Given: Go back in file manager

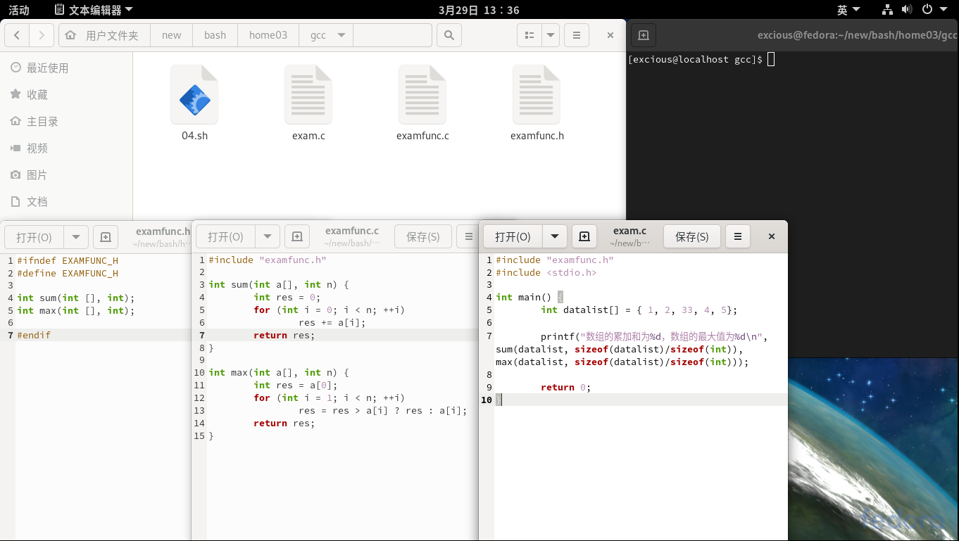Looking at the screenshot, I should [x=17, y=35].
